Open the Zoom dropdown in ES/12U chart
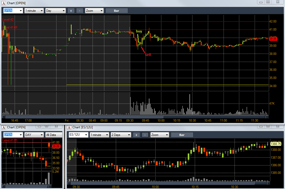This screenshot has width=285, height=189. tap(159, 135)
